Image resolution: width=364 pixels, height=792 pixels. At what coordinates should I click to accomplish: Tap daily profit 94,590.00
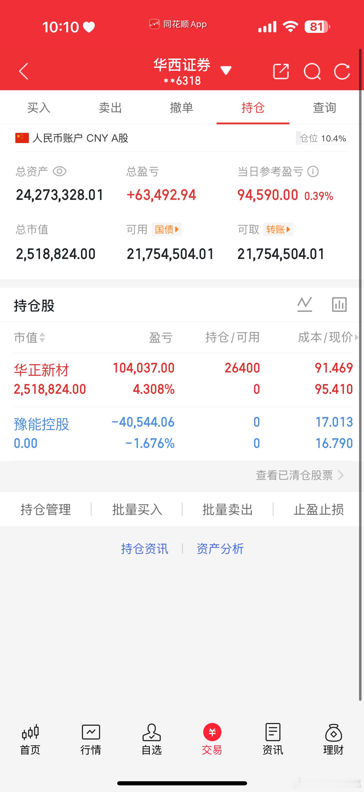[268, 195]
